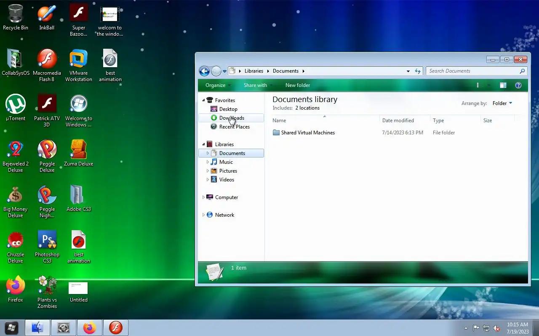
Task: Refresh the Documents folder view
Action: 418,71
